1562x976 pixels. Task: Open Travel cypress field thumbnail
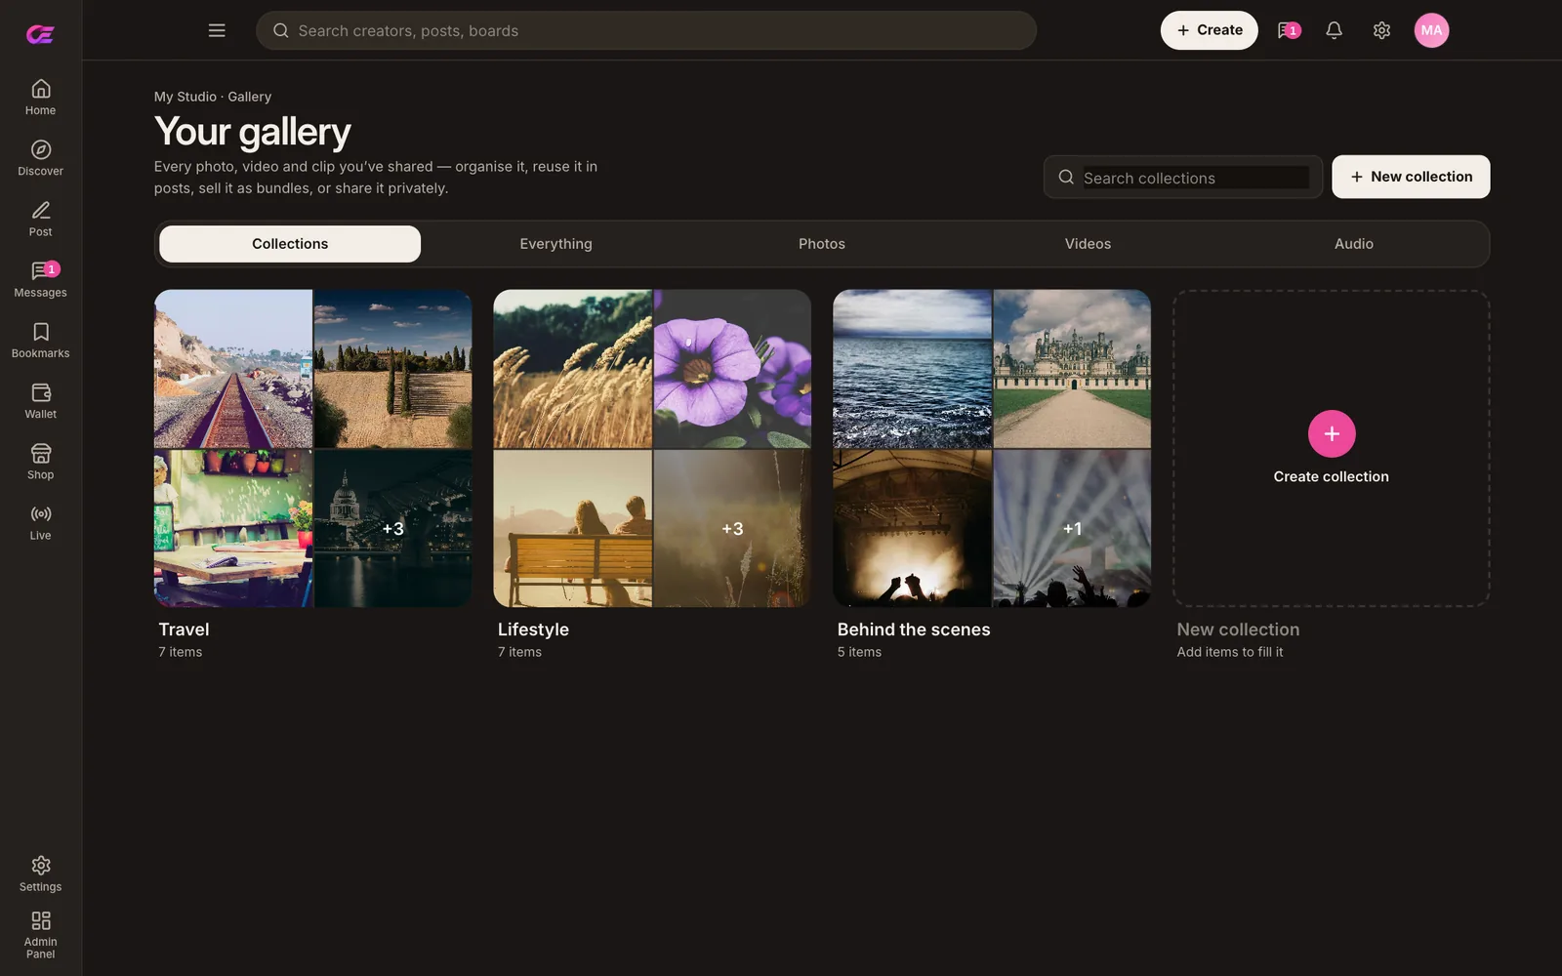pyautogui.click(x=393, y=369)
